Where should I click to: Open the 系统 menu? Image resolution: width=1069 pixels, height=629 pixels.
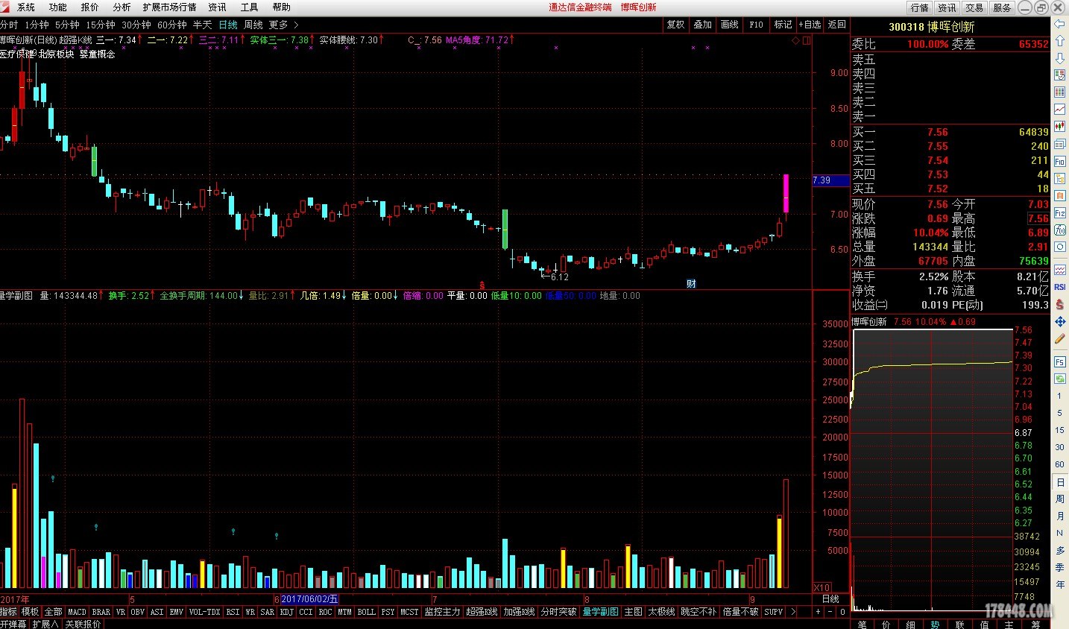pyautogui.click(x=26, y=7)
